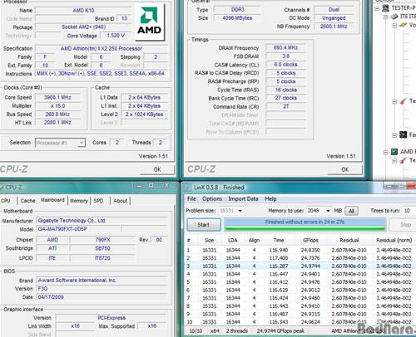Click the AMD logo in the CPU-Z processor window
This screenshot has width=416, height=337.
point(150,22)
